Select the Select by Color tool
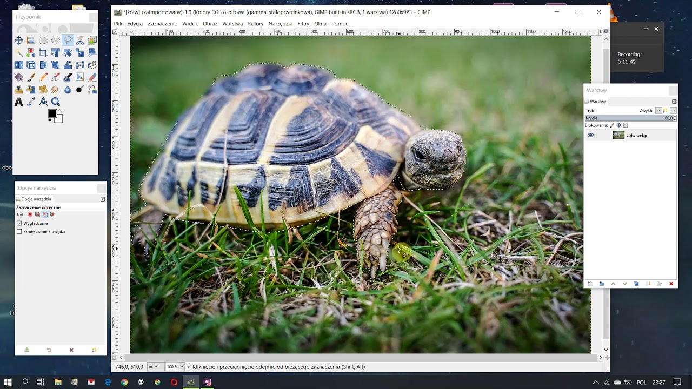 31,52
